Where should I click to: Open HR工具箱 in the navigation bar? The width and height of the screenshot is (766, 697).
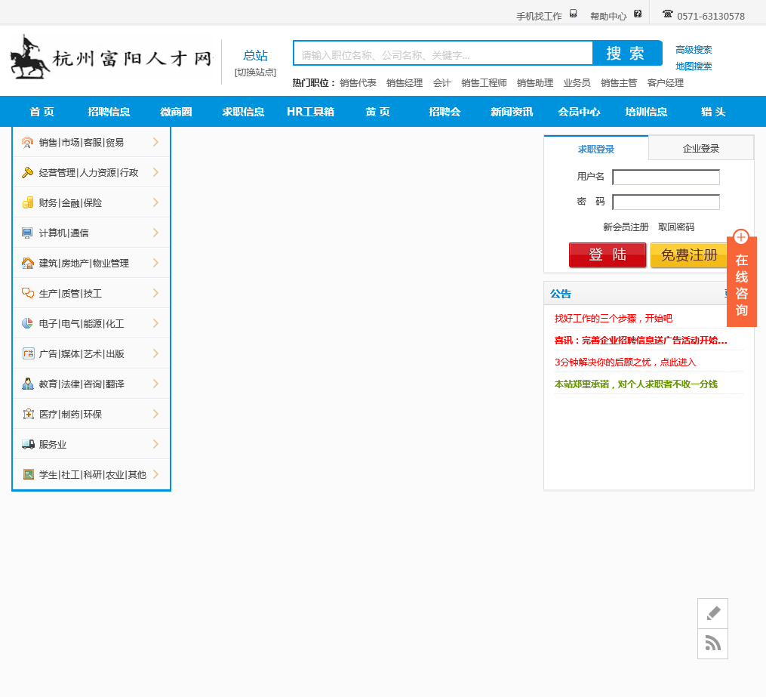[311, 112]
